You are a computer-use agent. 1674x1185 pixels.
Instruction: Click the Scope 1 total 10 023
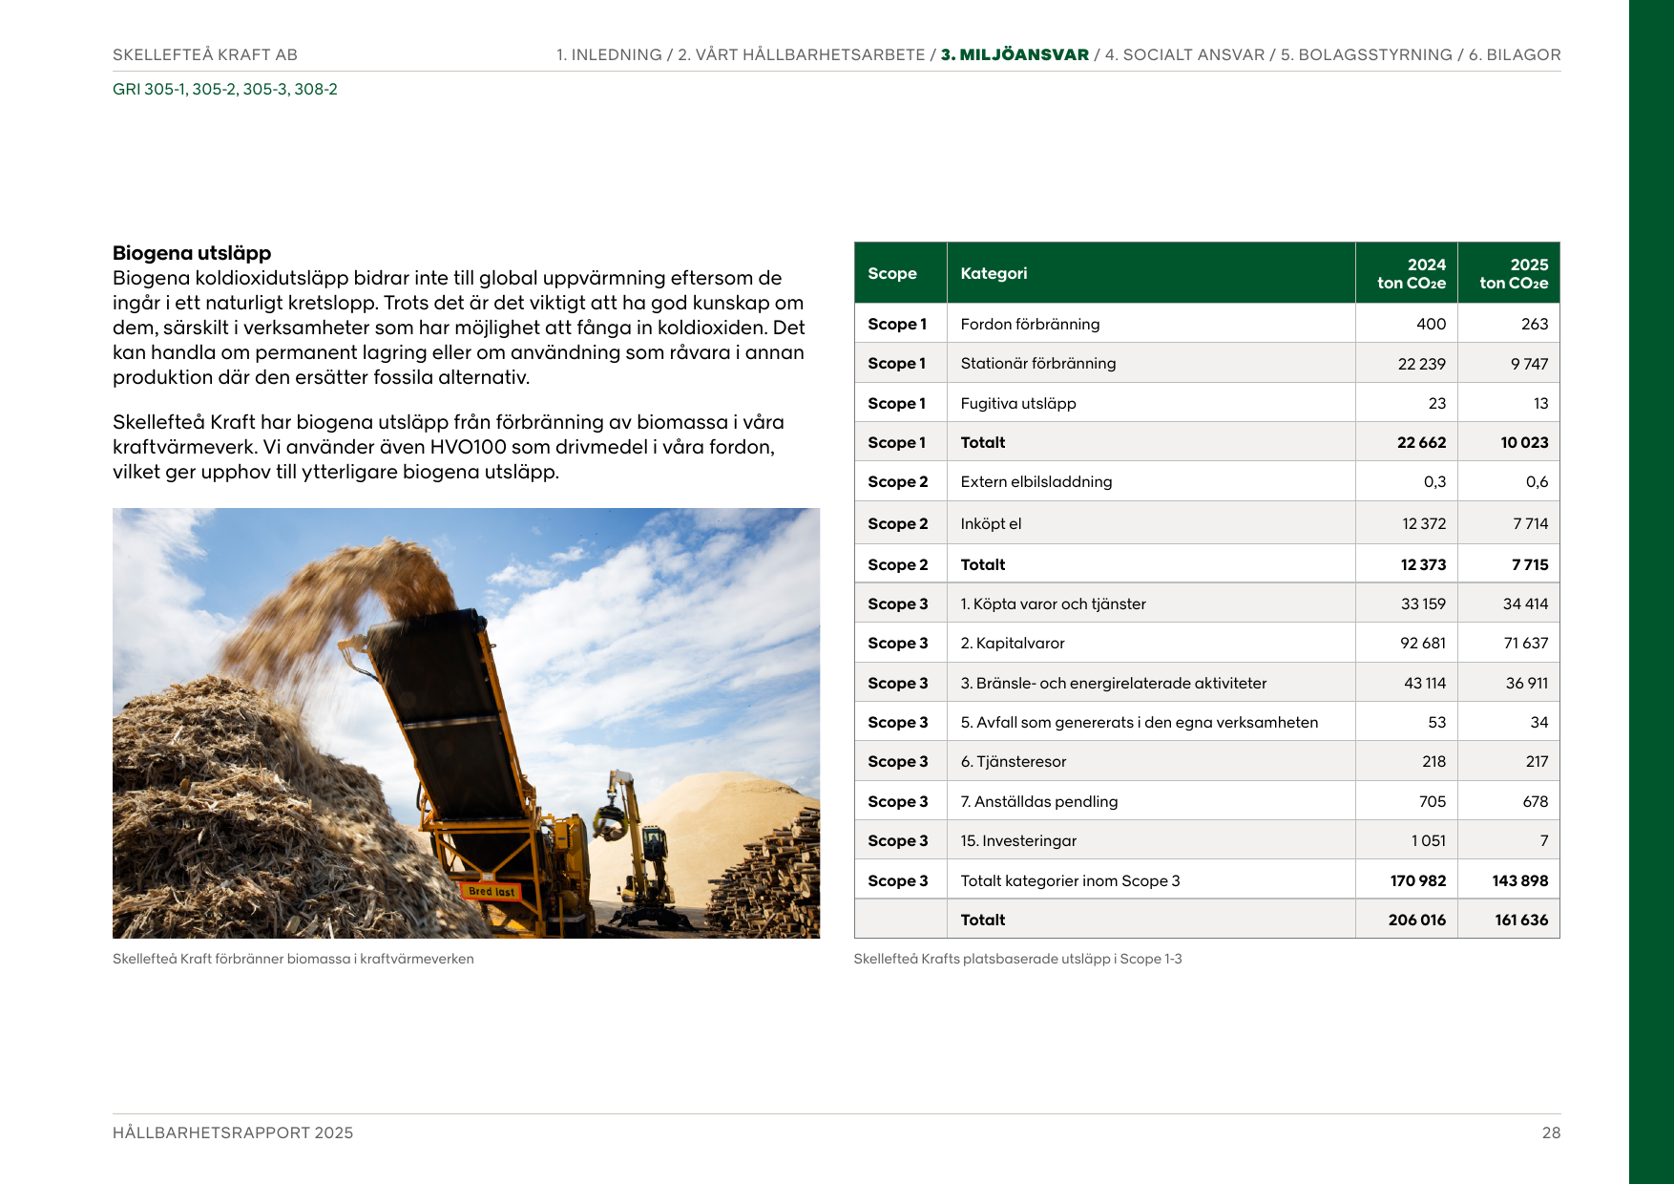click(1524, 443)
